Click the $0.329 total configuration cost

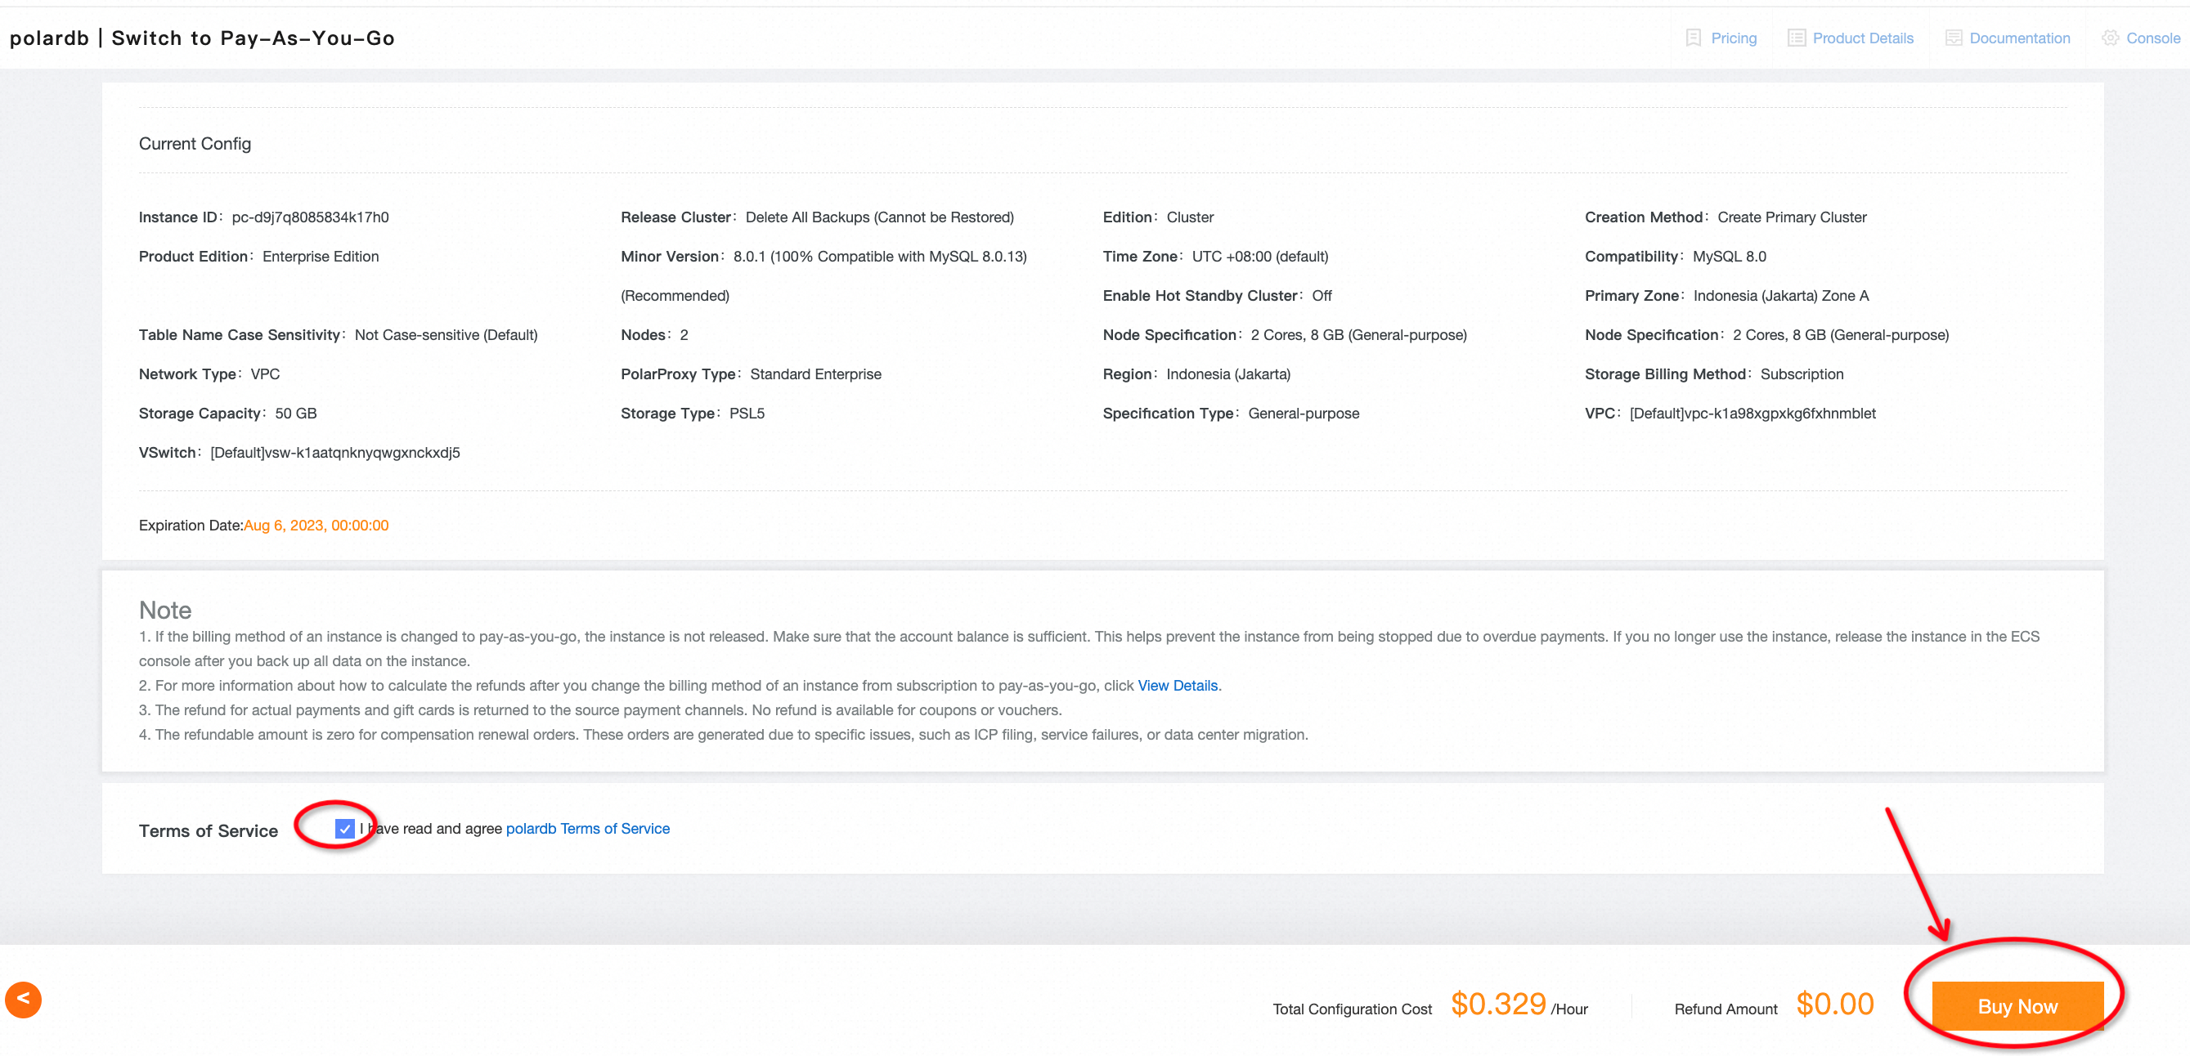tap(1498, 1005)
